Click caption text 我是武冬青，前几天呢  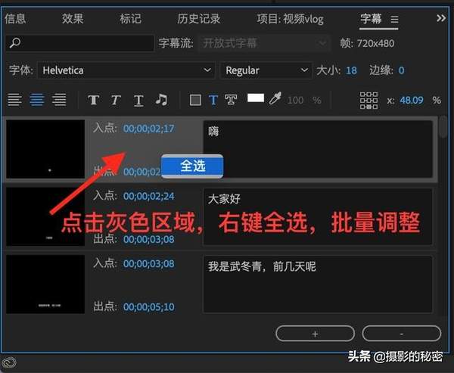[262, 266]
